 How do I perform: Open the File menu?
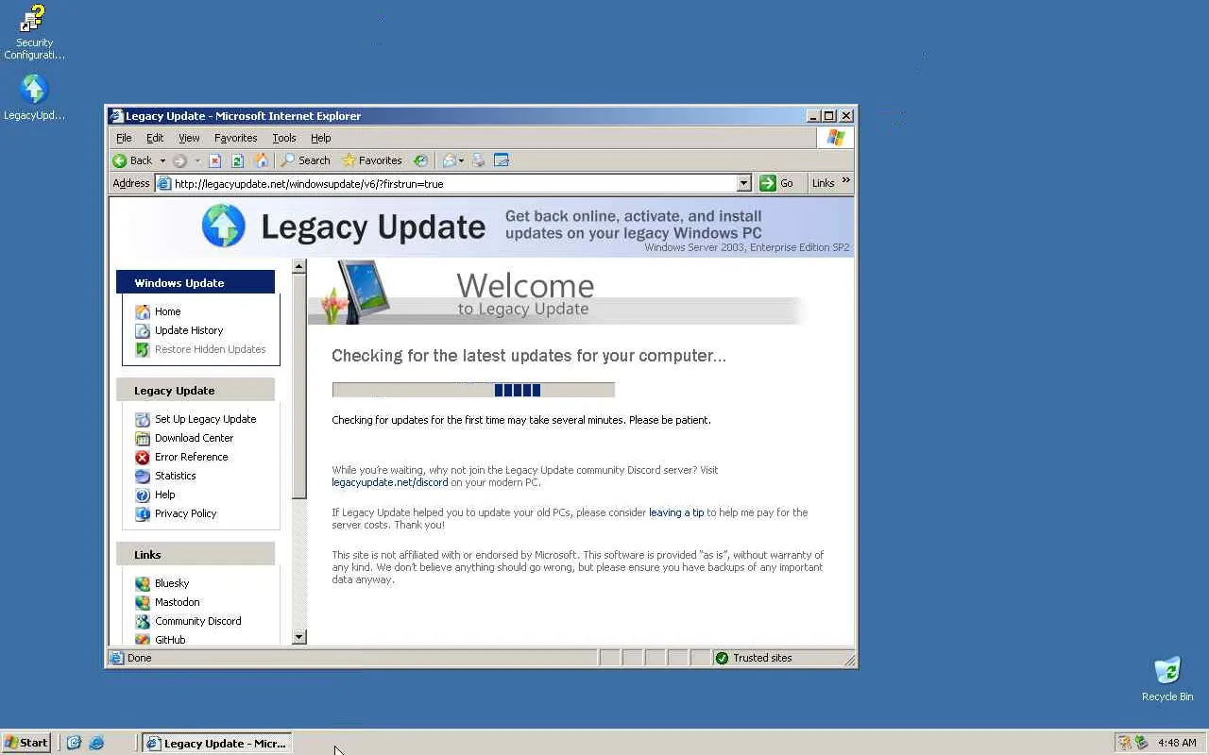[x=124, y=138]
